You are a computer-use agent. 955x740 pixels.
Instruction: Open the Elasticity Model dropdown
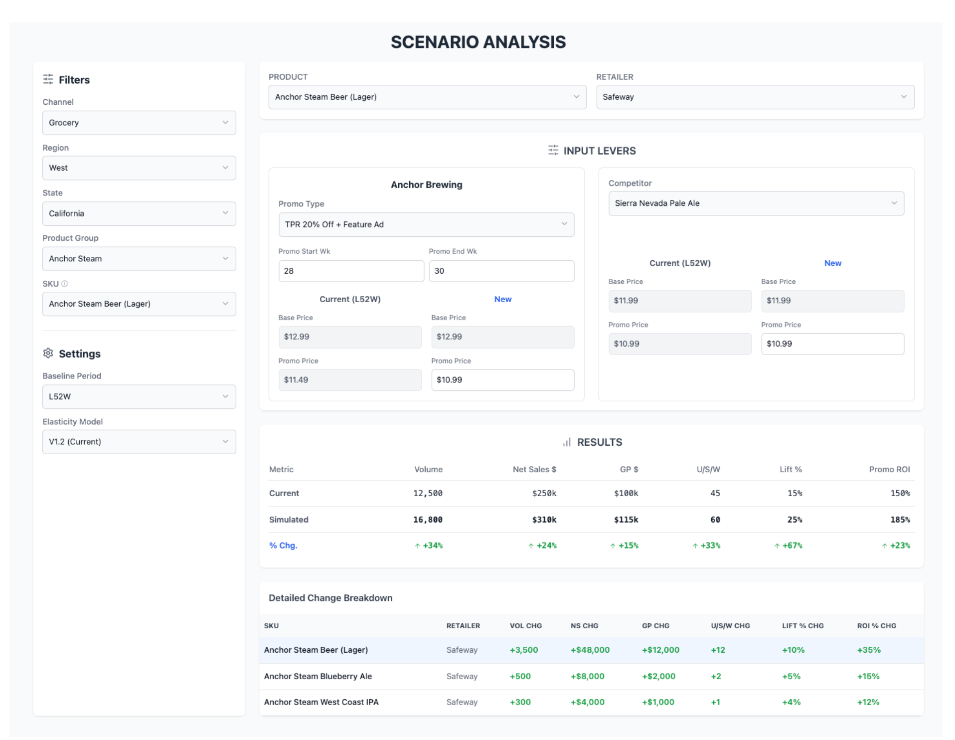[139, 441]
